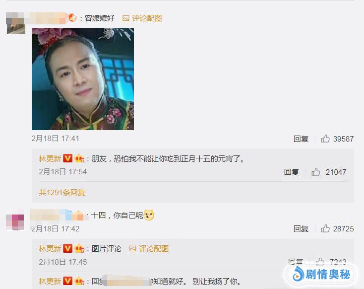Reply to the 容嬷嬷好 comment via 回复

(301, 139)
